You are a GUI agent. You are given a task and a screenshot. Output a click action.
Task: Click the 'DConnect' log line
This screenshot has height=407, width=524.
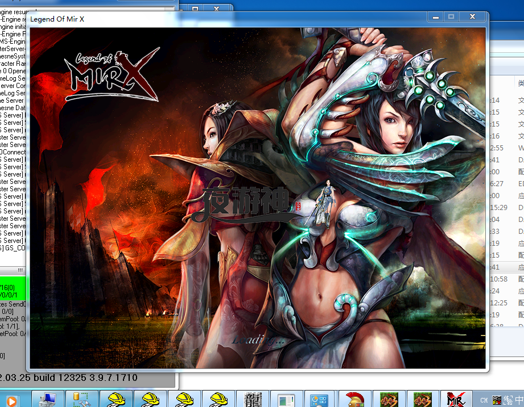[13, 152]
